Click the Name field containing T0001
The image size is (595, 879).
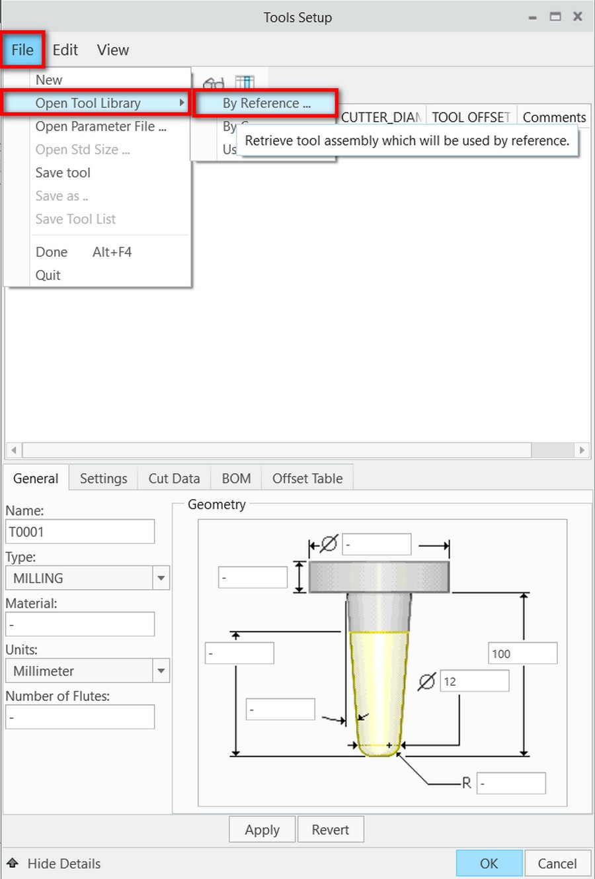[80, 532]
